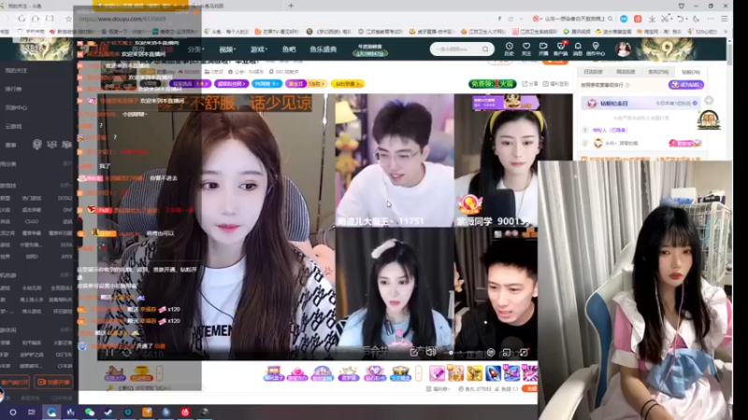The width and height of the screenshot is (748, 420).
Task: Click the browser address bar URL
Action: [x=122, y=19]
